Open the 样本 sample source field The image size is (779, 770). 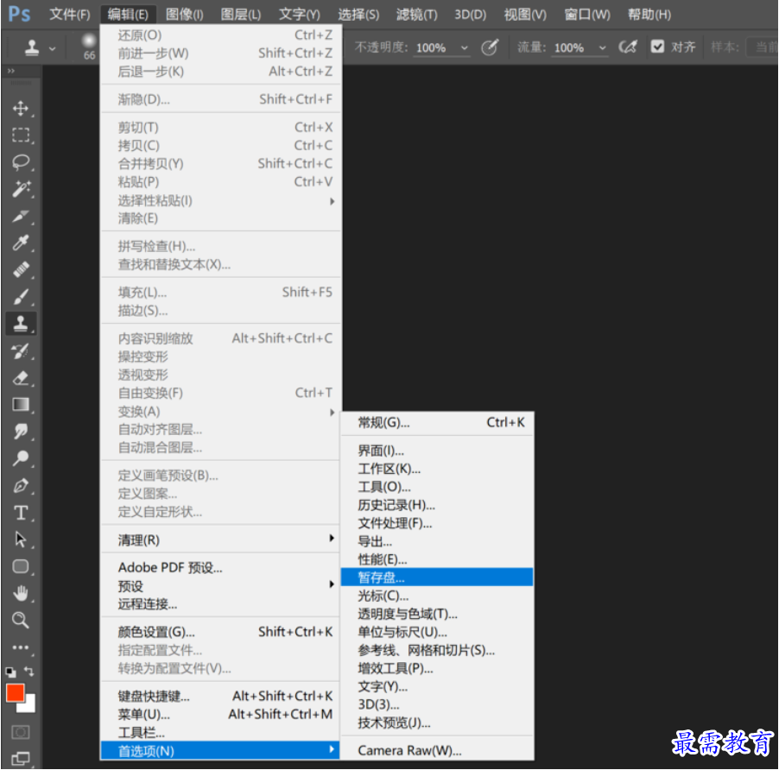click(762, 47)
